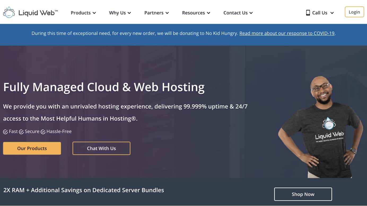Click the Liquid Web droplet logo icon
The width and height of the screenshot is (367, 206).
(x=9, y=12)
